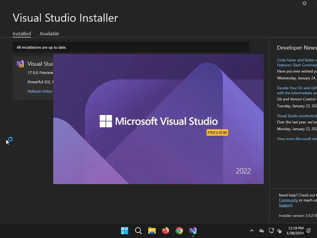Click 'View more Microsoft developer news' link
This screenshot has width=317, height=238.
click(297, 139)
